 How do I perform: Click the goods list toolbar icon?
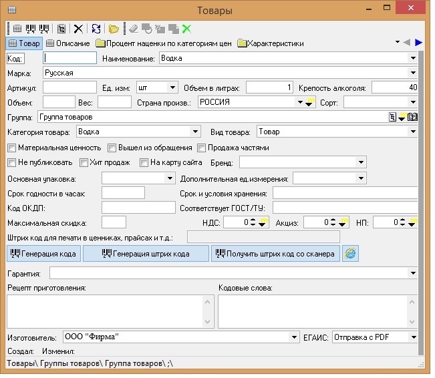17,29
